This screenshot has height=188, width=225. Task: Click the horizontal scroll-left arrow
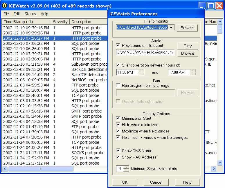pos(5,169)
